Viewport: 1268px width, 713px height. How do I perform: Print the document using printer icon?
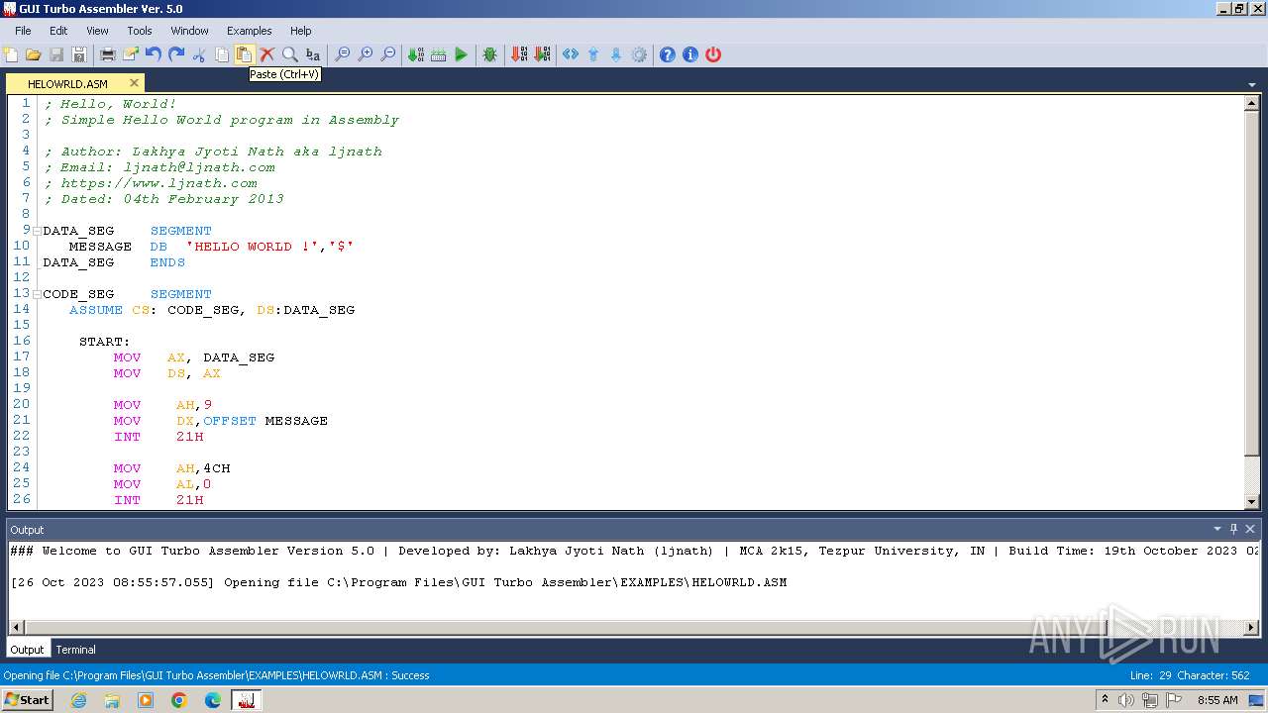(107, 54)
